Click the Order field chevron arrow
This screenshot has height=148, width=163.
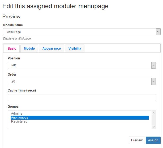(x=153, y=81)
